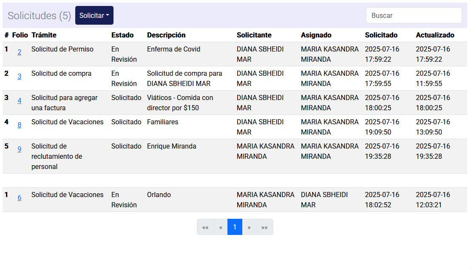Click the Solicitante column header
Image resolution: width=471 pixels, height=269 pixels.
coord(254,35)
